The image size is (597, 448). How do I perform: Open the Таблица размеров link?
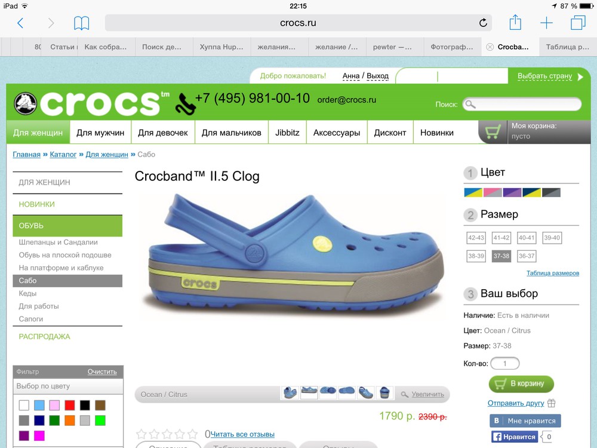[x=552, y=273]
